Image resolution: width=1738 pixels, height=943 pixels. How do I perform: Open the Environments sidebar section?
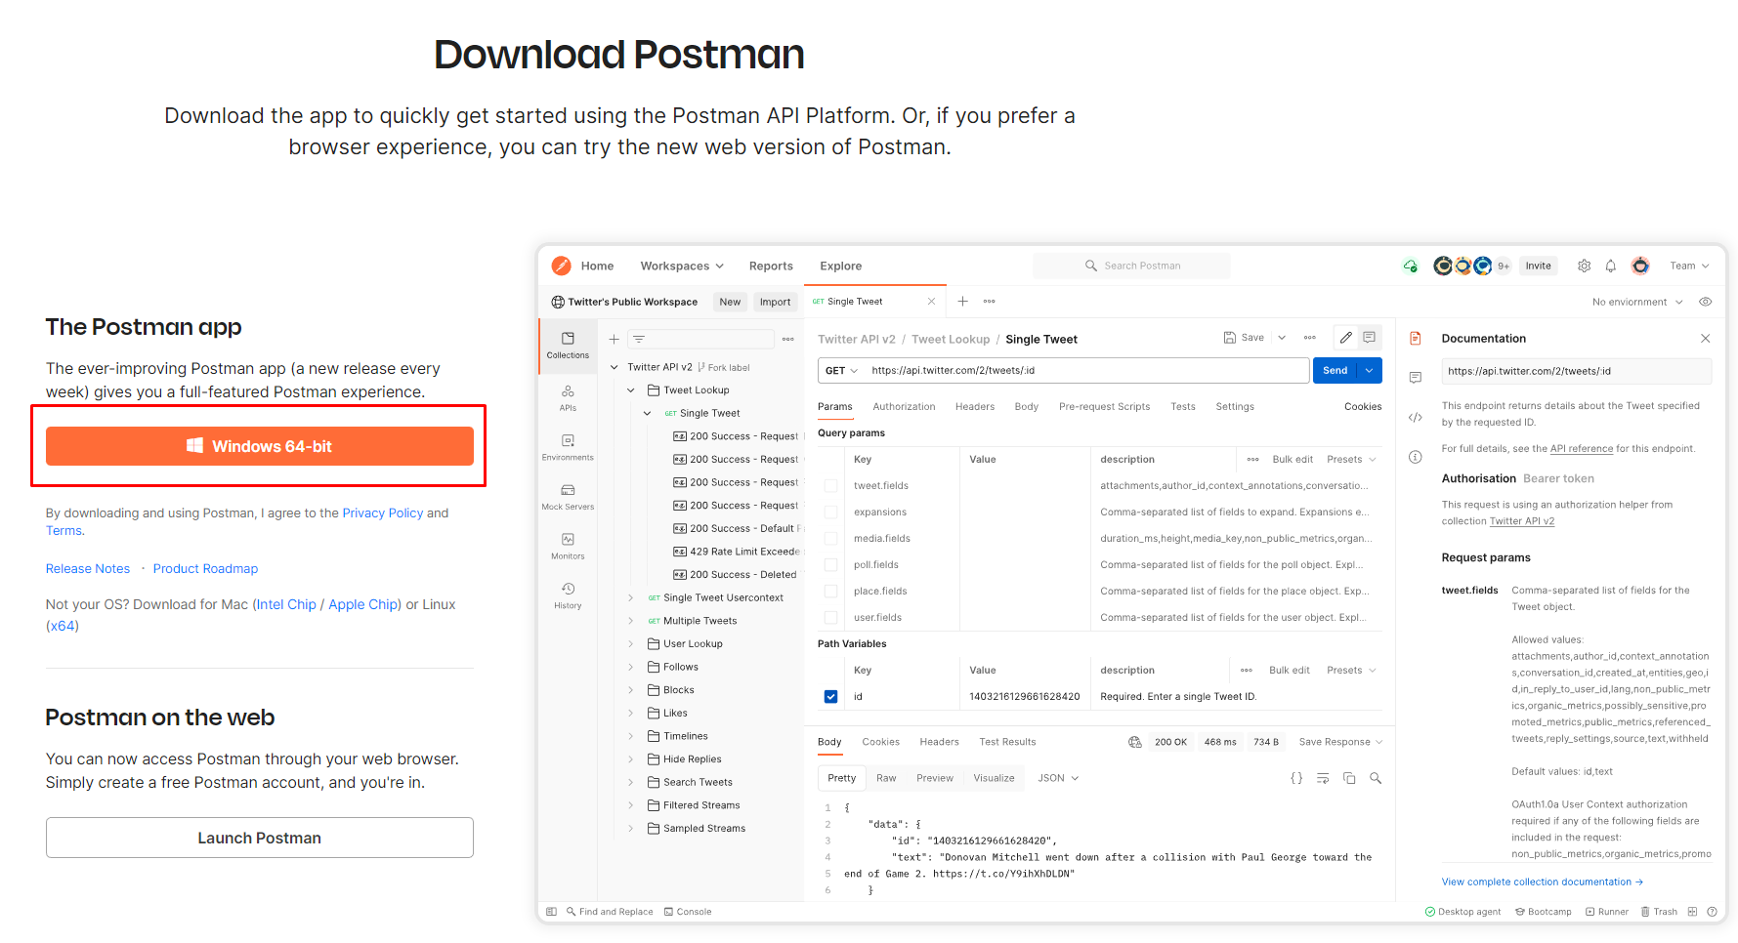(568, 448)
